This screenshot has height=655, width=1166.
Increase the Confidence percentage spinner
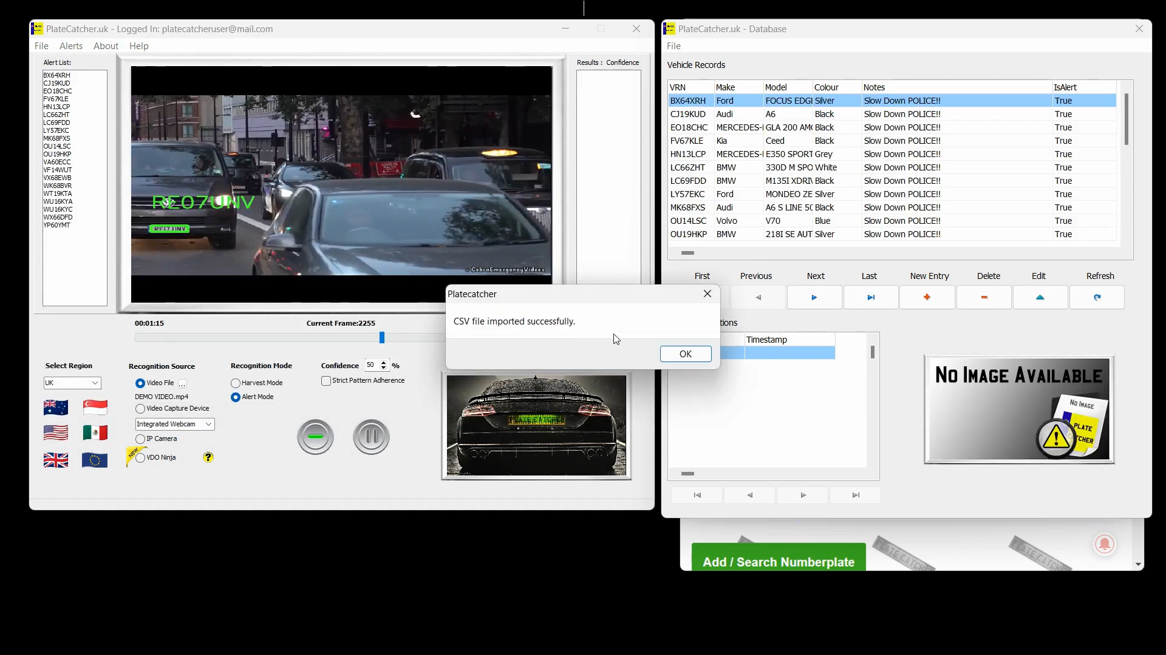[383, 363]
